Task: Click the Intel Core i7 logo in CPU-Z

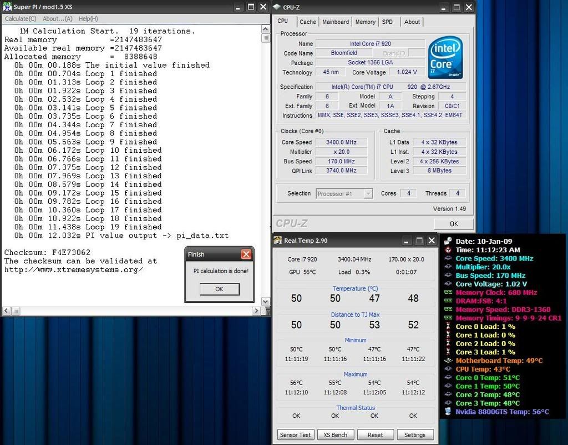Action: point(445,57)
